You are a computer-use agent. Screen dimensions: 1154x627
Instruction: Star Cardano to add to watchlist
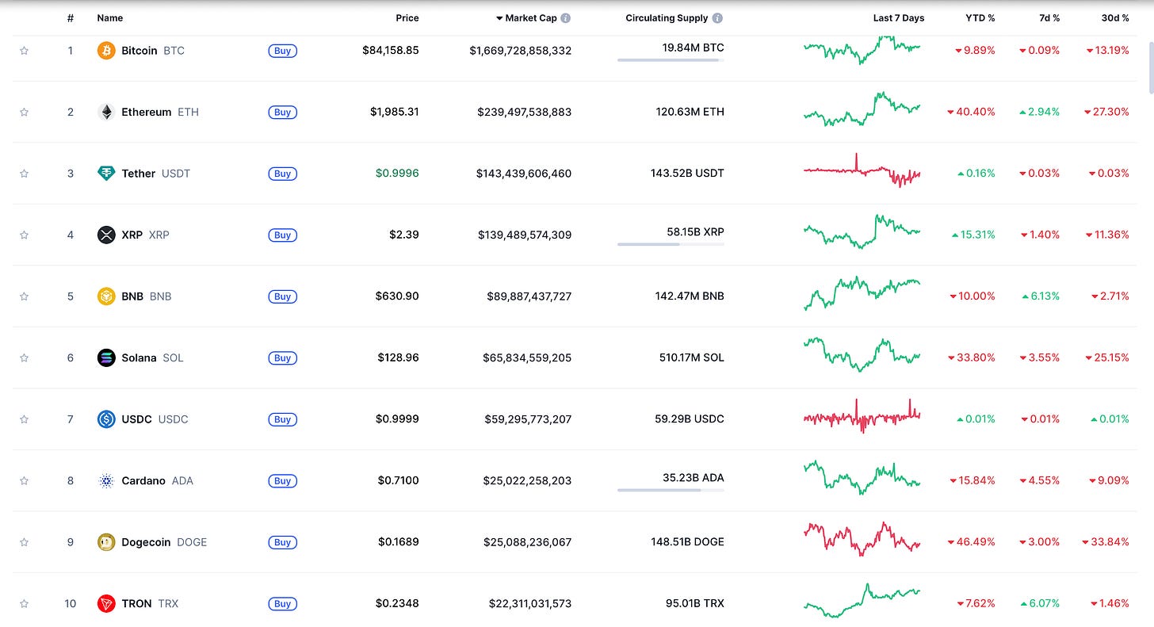[x=24, y=480]
